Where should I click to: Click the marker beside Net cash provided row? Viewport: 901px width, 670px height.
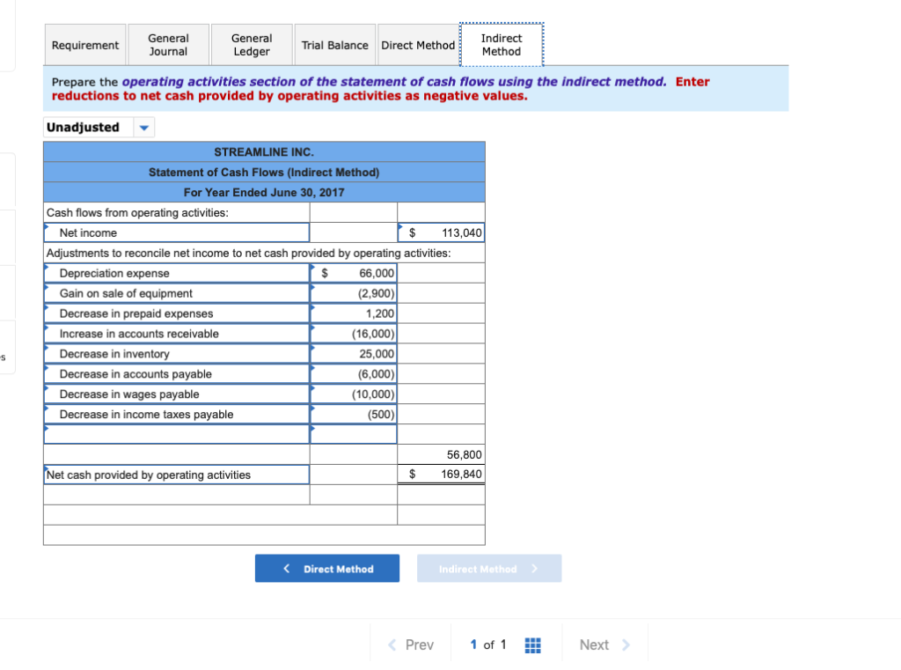pyautogui.click(x=48, y=469)
